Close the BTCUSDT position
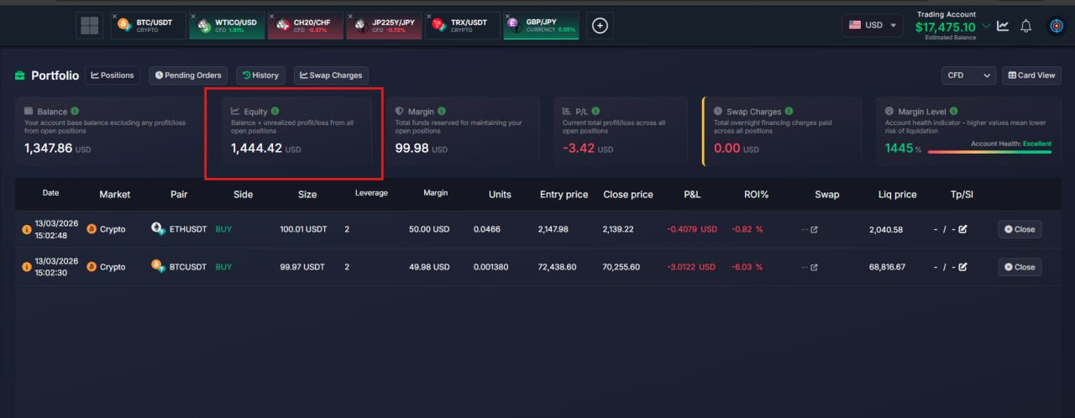The width and height of the screenshot is (1075, 418). click(x=1020, y=267)
